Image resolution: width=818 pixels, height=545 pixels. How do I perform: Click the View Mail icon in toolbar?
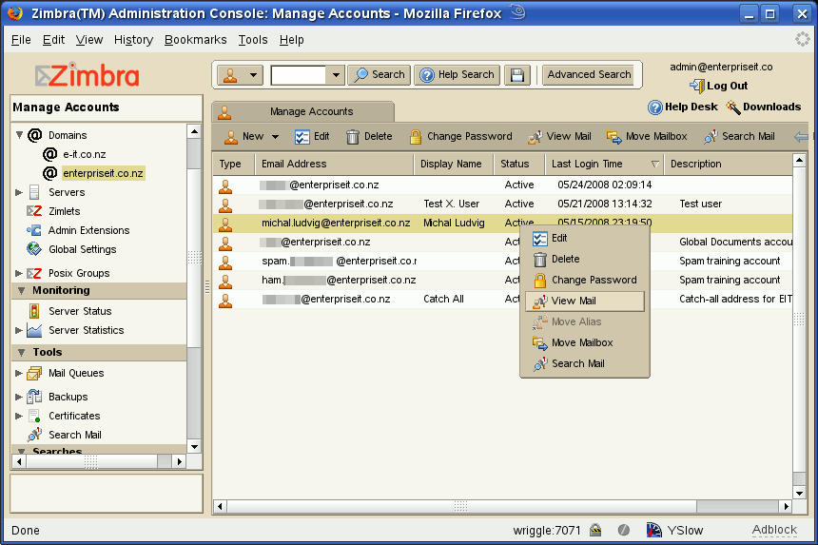click(535, 137)
